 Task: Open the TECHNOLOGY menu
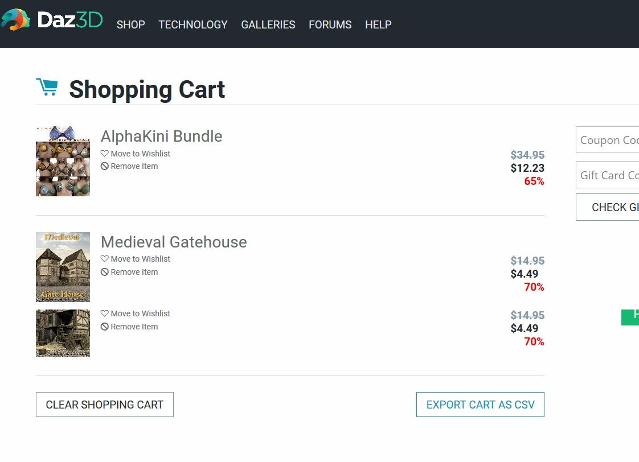(192, 24)
